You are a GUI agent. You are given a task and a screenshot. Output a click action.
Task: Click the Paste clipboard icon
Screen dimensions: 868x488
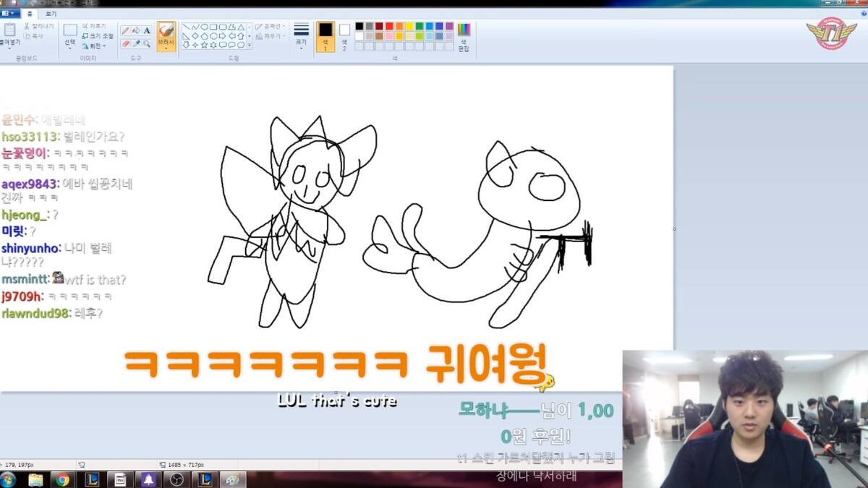9,30
